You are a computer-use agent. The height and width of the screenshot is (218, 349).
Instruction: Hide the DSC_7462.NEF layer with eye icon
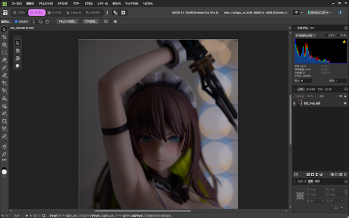point(345,103)
